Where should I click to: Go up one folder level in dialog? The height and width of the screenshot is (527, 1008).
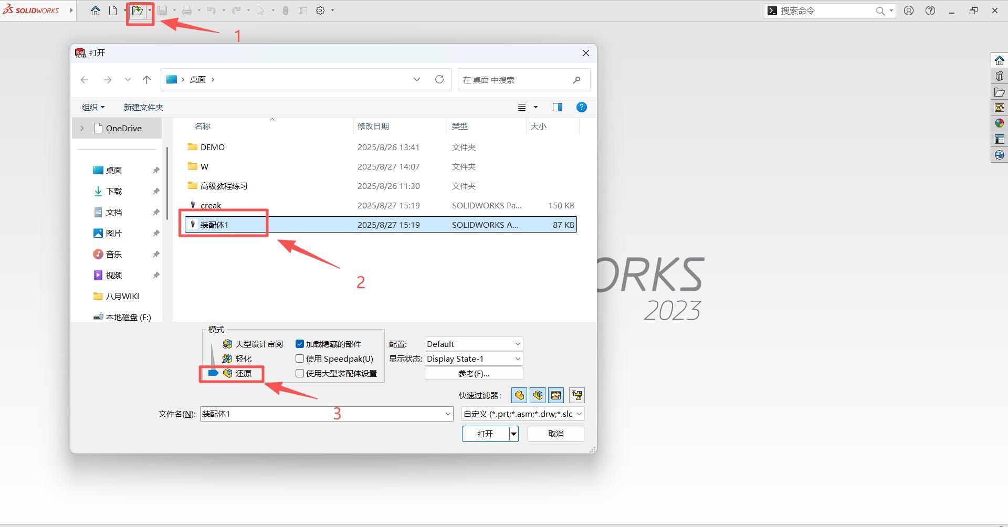pyautogui.click(x=146, y=80)
